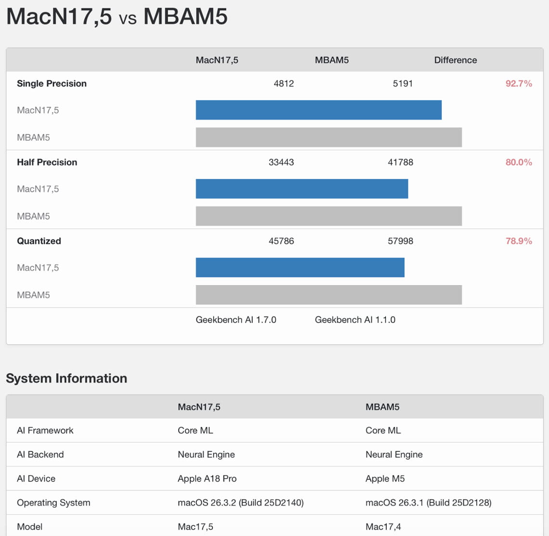549x536 pixels.
Task: Click the Geekbench AI 1.1.0 version text
Action: (355, 320)
